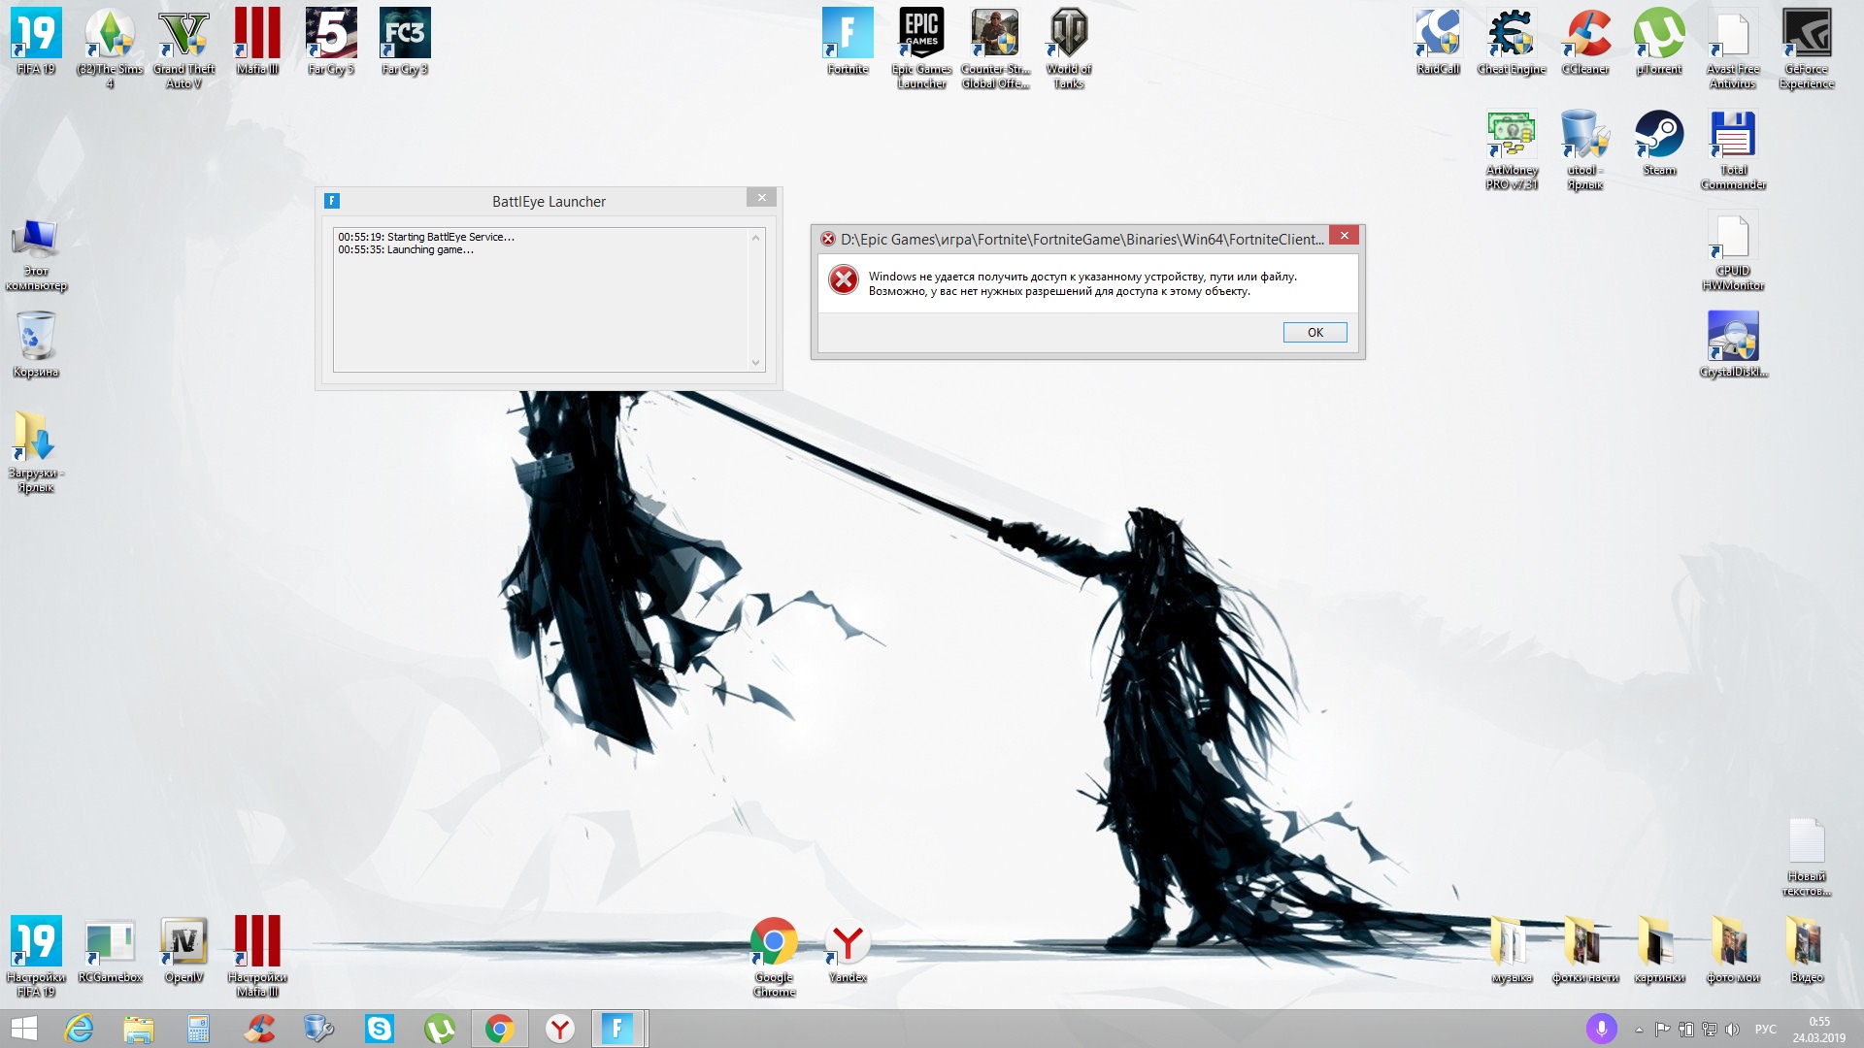Select the Total Commander icon
This screenshot has width=1864, height=1048.
tap(1733, 149)
